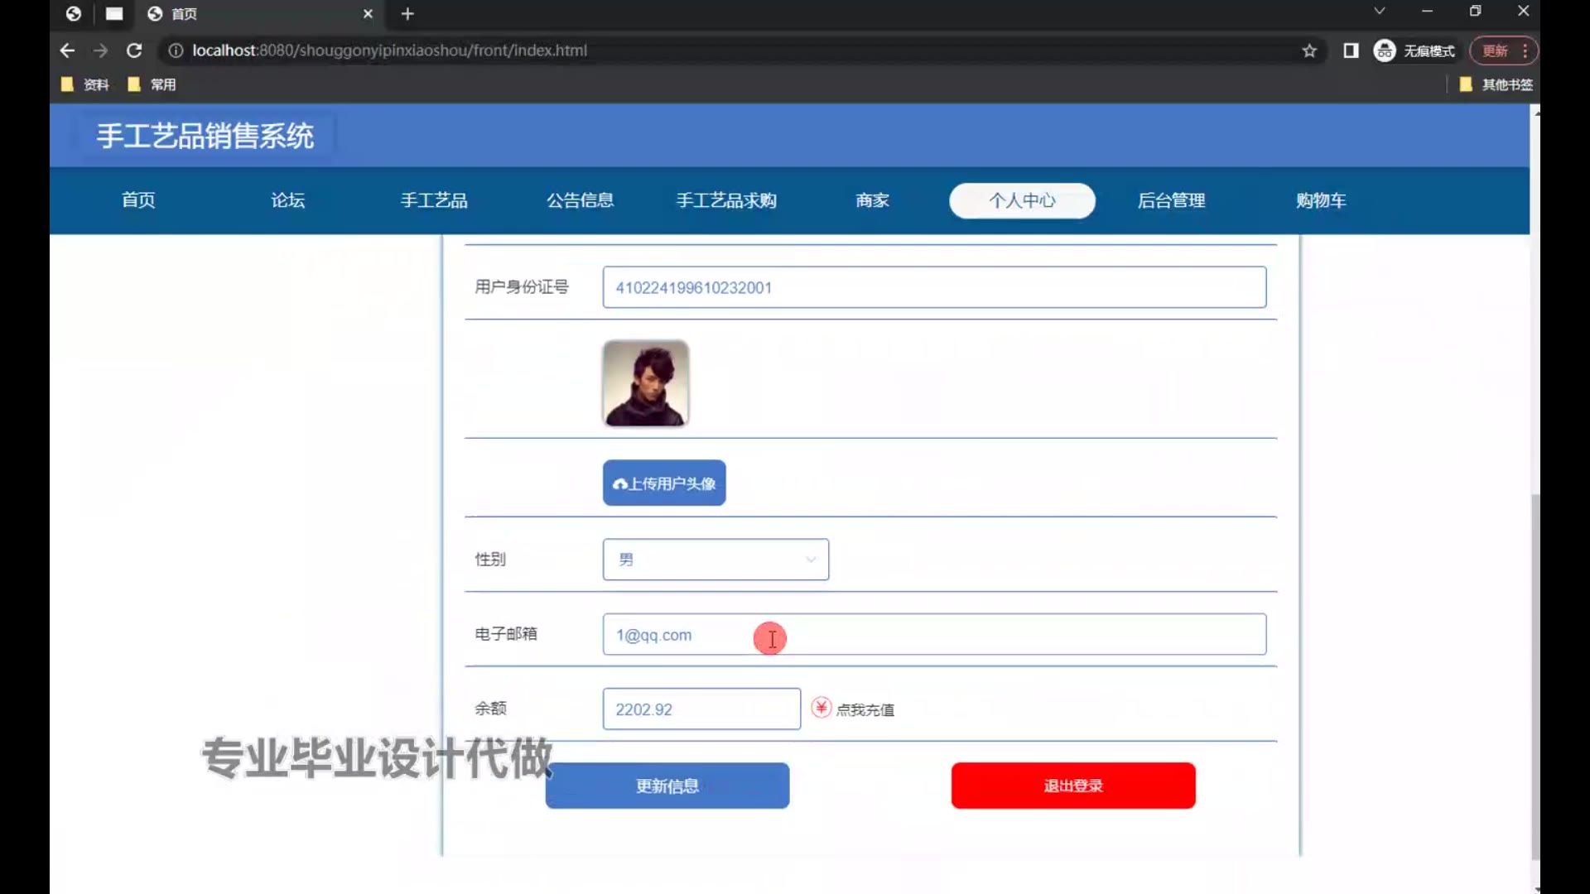Click the incognito mode icon
The image size is (1590, 894).
pyautogui.click(x=1385, y=50)
